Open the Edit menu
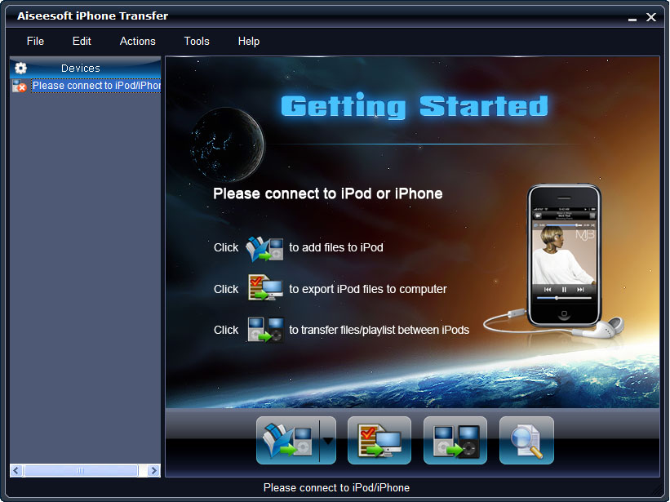 click(82, 41)
